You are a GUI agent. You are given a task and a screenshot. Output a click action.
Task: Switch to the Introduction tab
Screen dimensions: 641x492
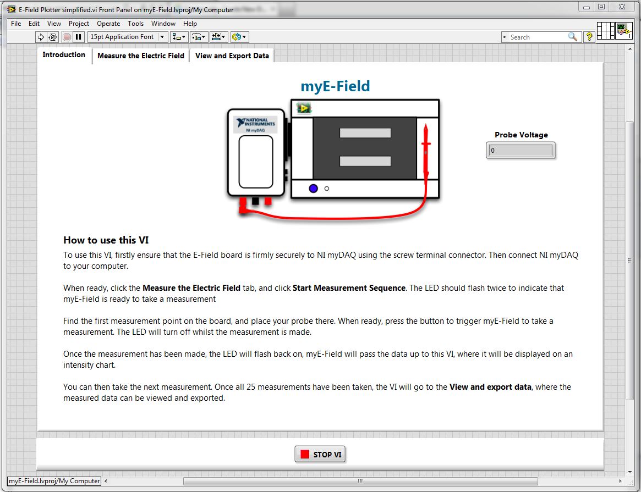point(64,55)
